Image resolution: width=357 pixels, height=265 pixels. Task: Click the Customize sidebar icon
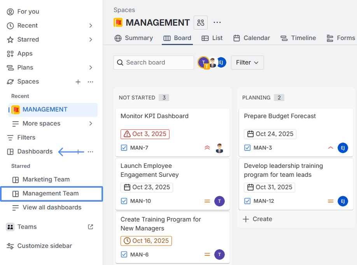10,246
